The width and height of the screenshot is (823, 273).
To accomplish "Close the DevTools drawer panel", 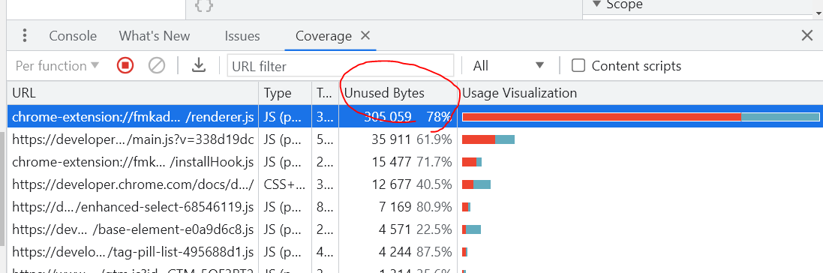I will point(807,36).
